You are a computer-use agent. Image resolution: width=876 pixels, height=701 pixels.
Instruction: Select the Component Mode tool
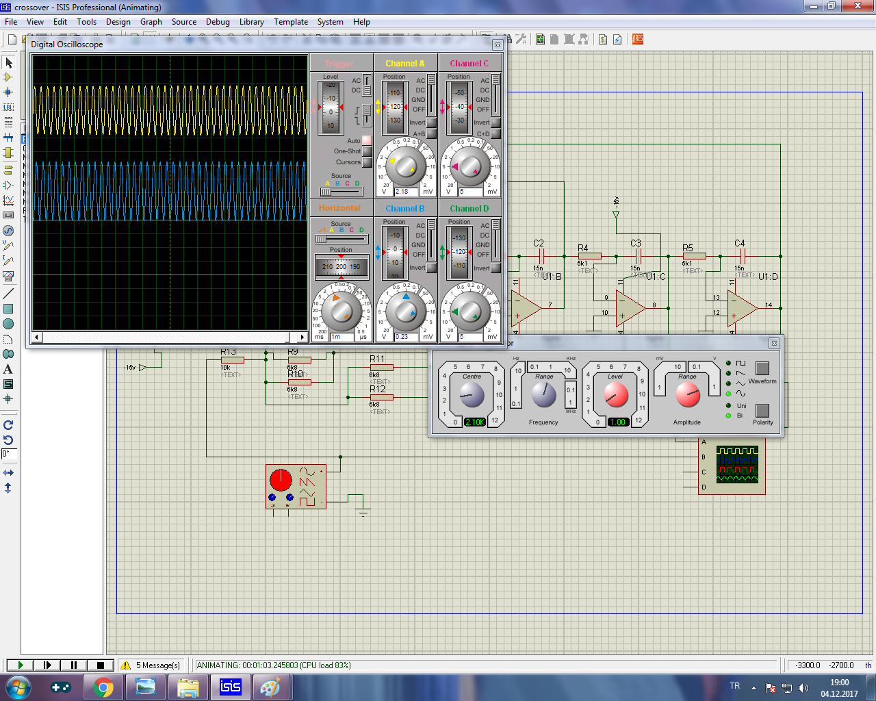pyautogui.click(x=8, y=77)
